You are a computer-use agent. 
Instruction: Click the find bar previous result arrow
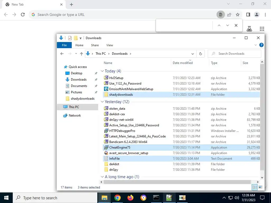pyautogui.click(x=219, y=25)
